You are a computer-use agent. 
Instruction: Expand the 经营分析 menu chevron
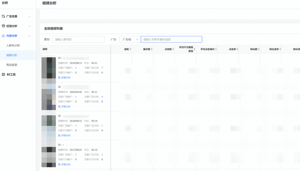point(30,26)
